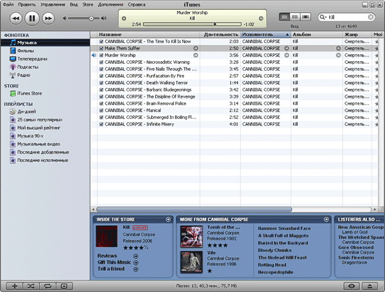Uncheck the Murder Worship checkbox
Screen dimensions: 385x292
pyautogui.click(x=101, y=55)
